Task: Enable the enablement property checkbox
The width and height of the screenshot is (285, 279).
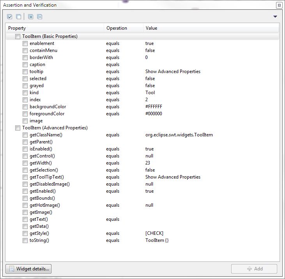Action: 25,43
